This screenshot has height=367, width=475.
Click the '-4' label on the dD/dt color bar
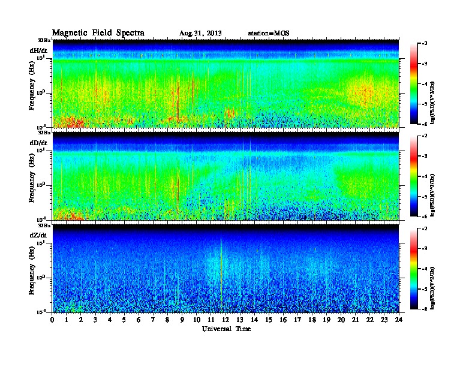[425, 176]
